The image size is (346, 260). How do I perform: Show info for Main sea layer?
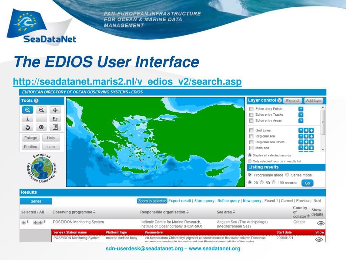pyautogui.click(x=301, y=148)
